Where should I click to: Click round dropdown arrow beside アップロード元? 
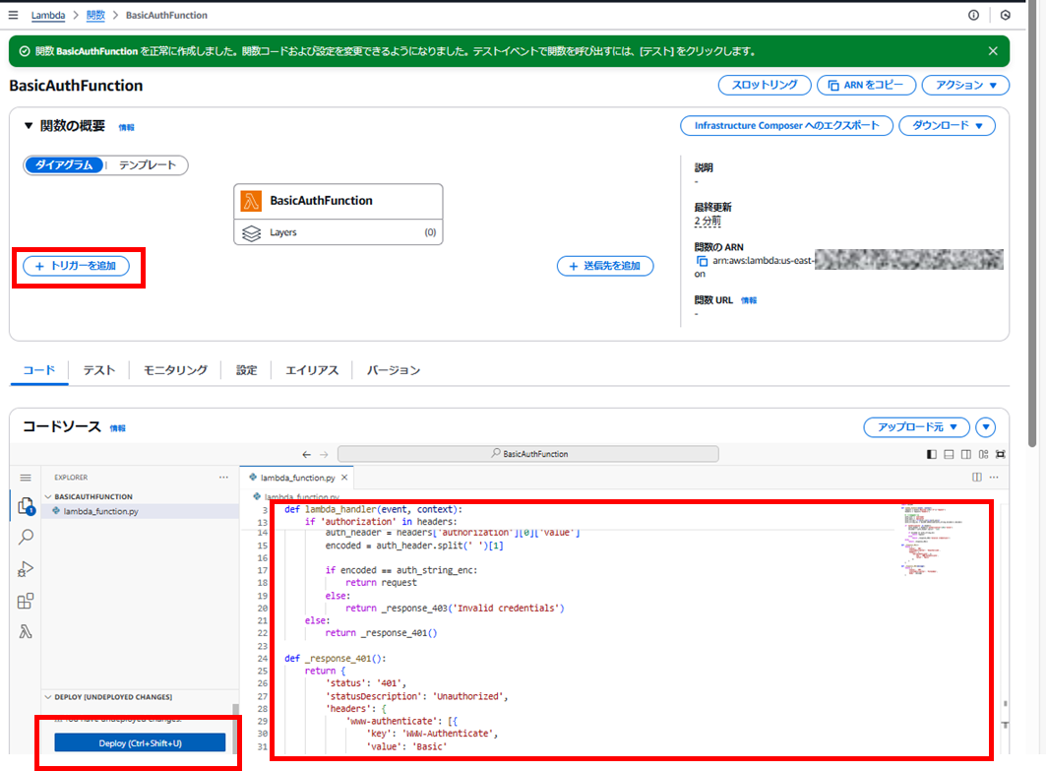(x=986, y=427)
